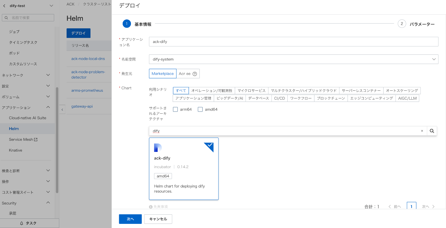Clear the chart search with the x icon
The height and width of the screenshot is (228, 446).
point(422,131)
